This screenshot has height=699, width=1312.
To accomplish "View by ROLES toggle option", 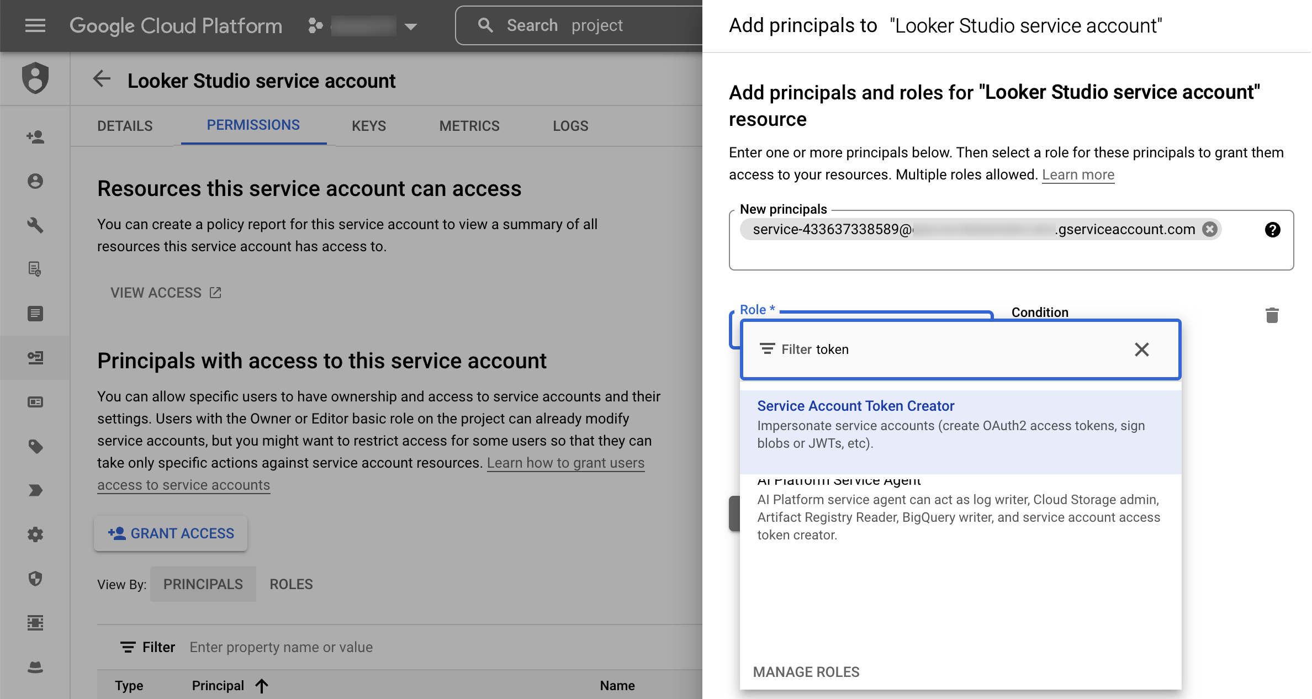I will point(292,584).
